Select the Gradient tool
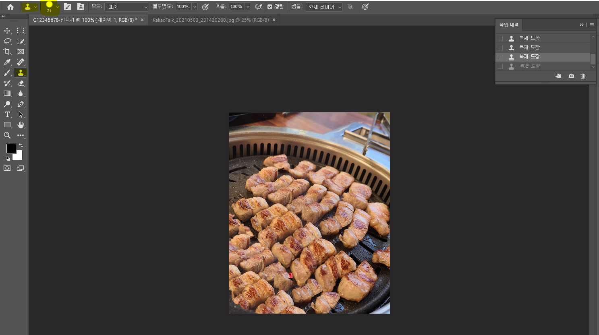Screen dimensions: 599x335 7,93
